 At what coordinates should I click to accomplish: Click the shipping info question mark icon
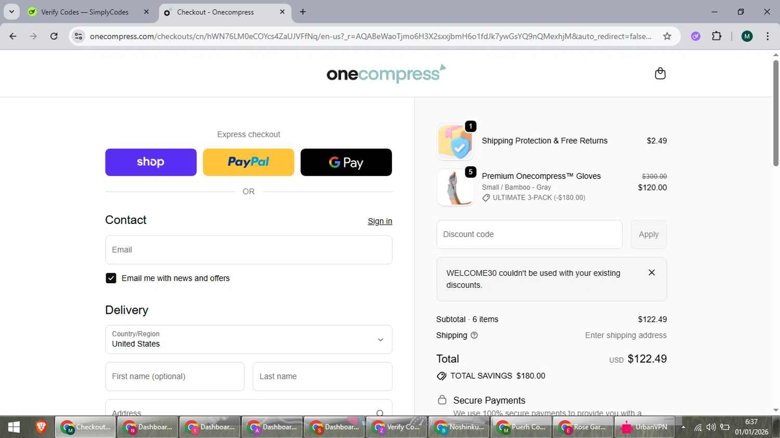[x=474, y=336]
